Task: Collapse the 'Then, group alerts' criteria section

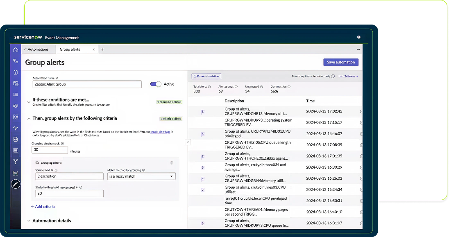Action: tap(29, 118)
